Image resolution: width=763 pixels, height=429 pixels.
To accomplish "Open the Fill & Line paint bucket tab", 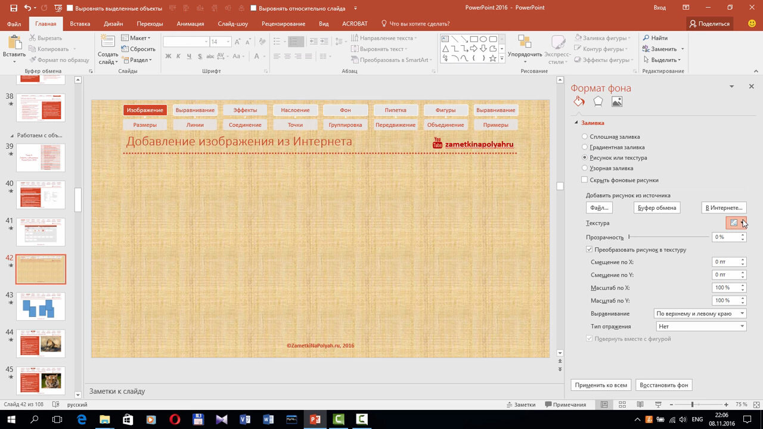I will [x=579, y=102].
